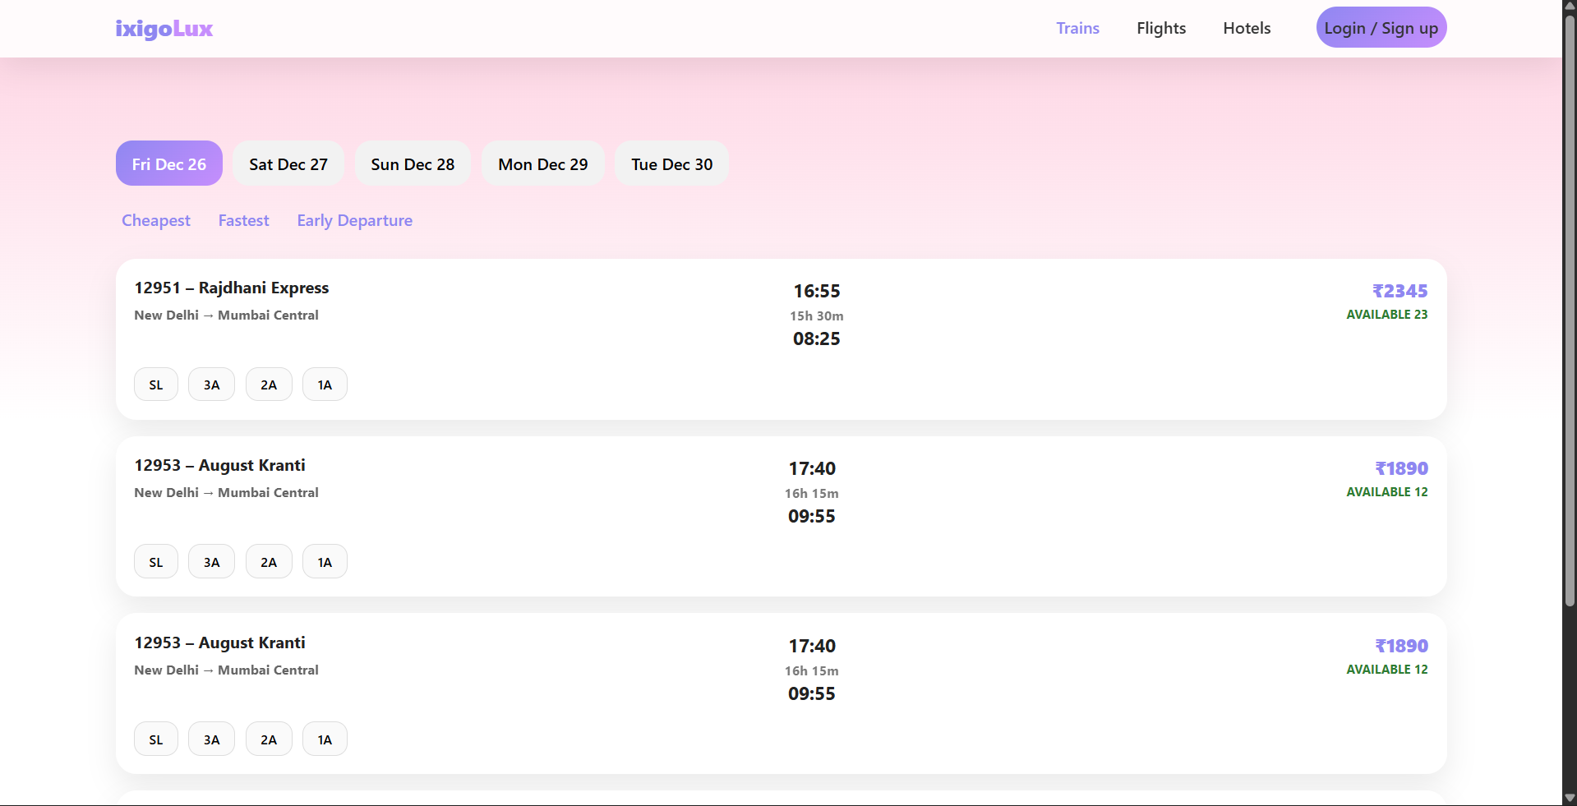Click the 12951 – Rajdhani Express title
This screenshot has height=806, width=1577.
tap(232, 288)
